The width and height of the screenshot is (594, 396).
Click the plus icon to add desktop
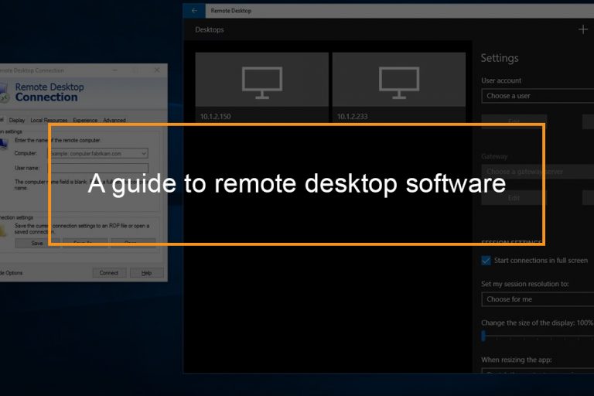pyautogui.click(x=583, y=29)
